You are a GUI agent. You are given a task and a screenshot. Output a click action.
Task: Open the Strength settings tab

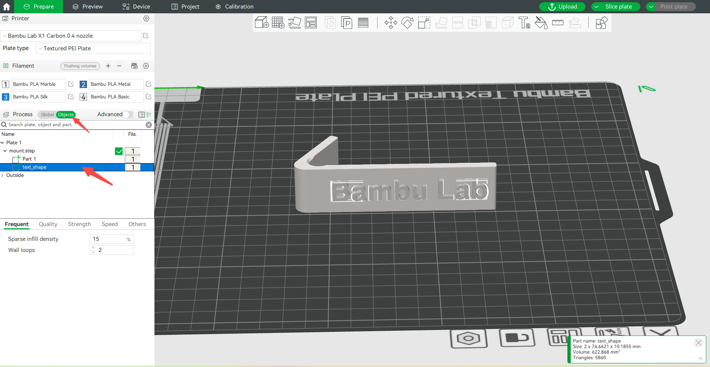pyautogui.click(x=79, y=224)
